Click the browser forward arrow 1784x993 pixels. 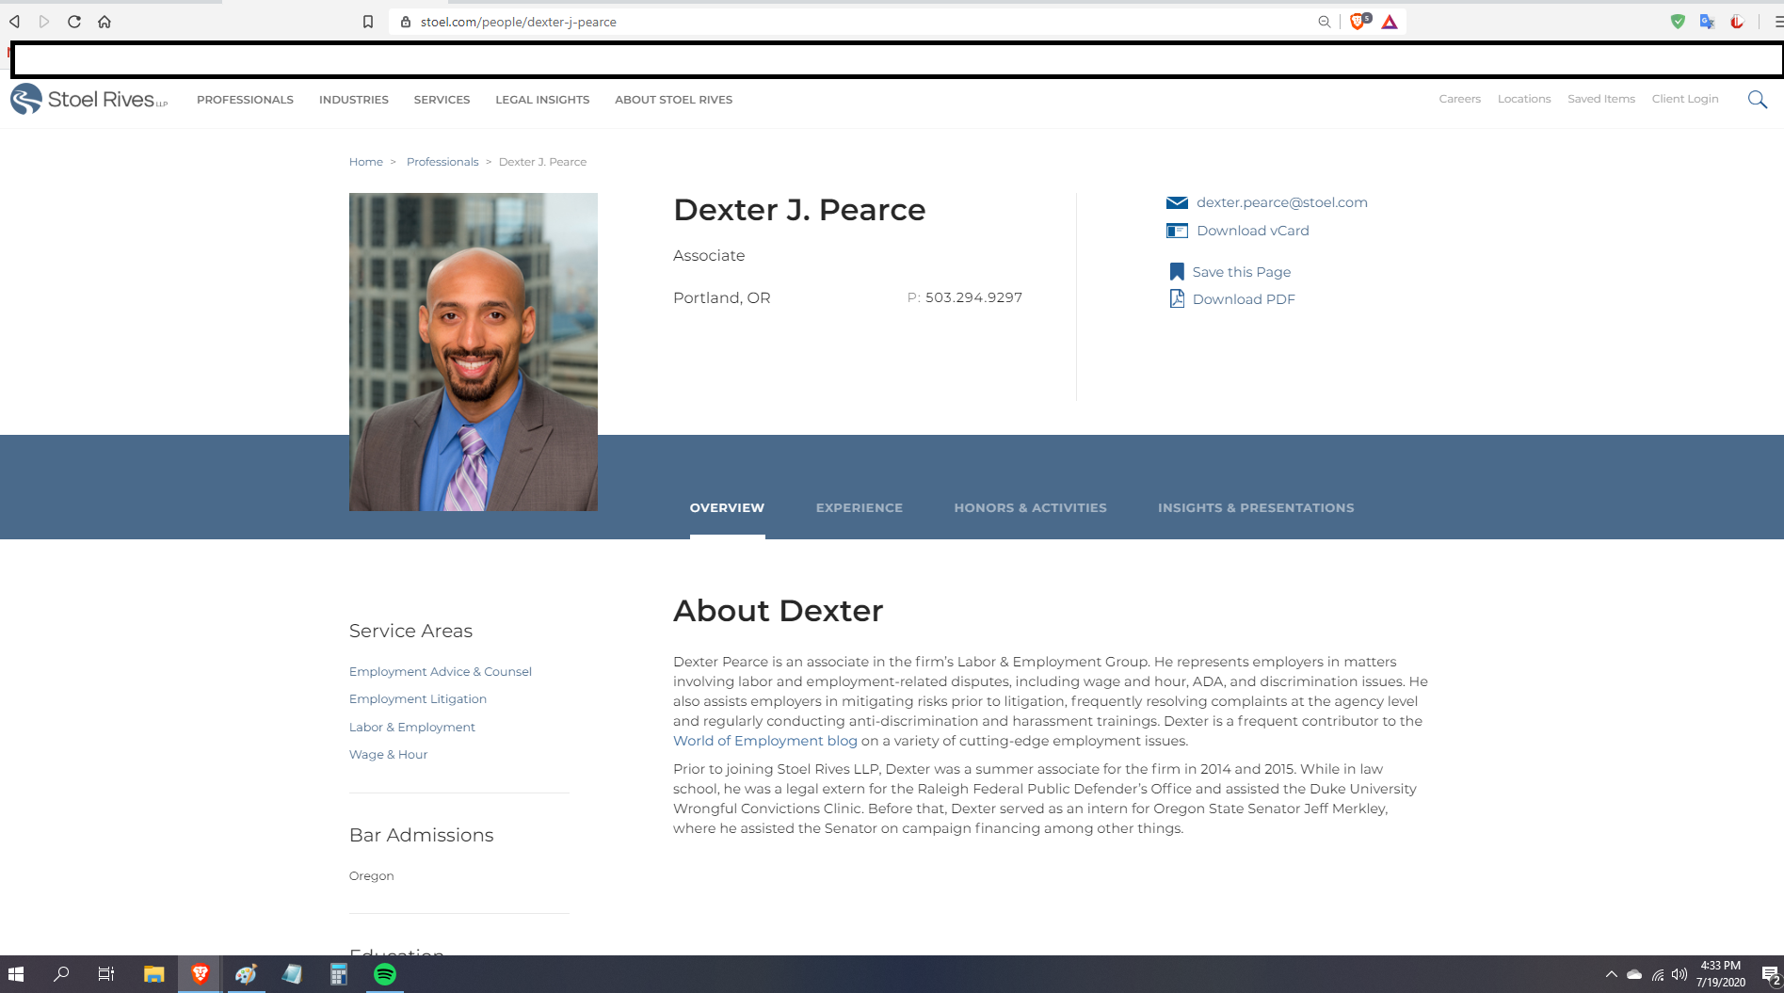click(44, 22)
